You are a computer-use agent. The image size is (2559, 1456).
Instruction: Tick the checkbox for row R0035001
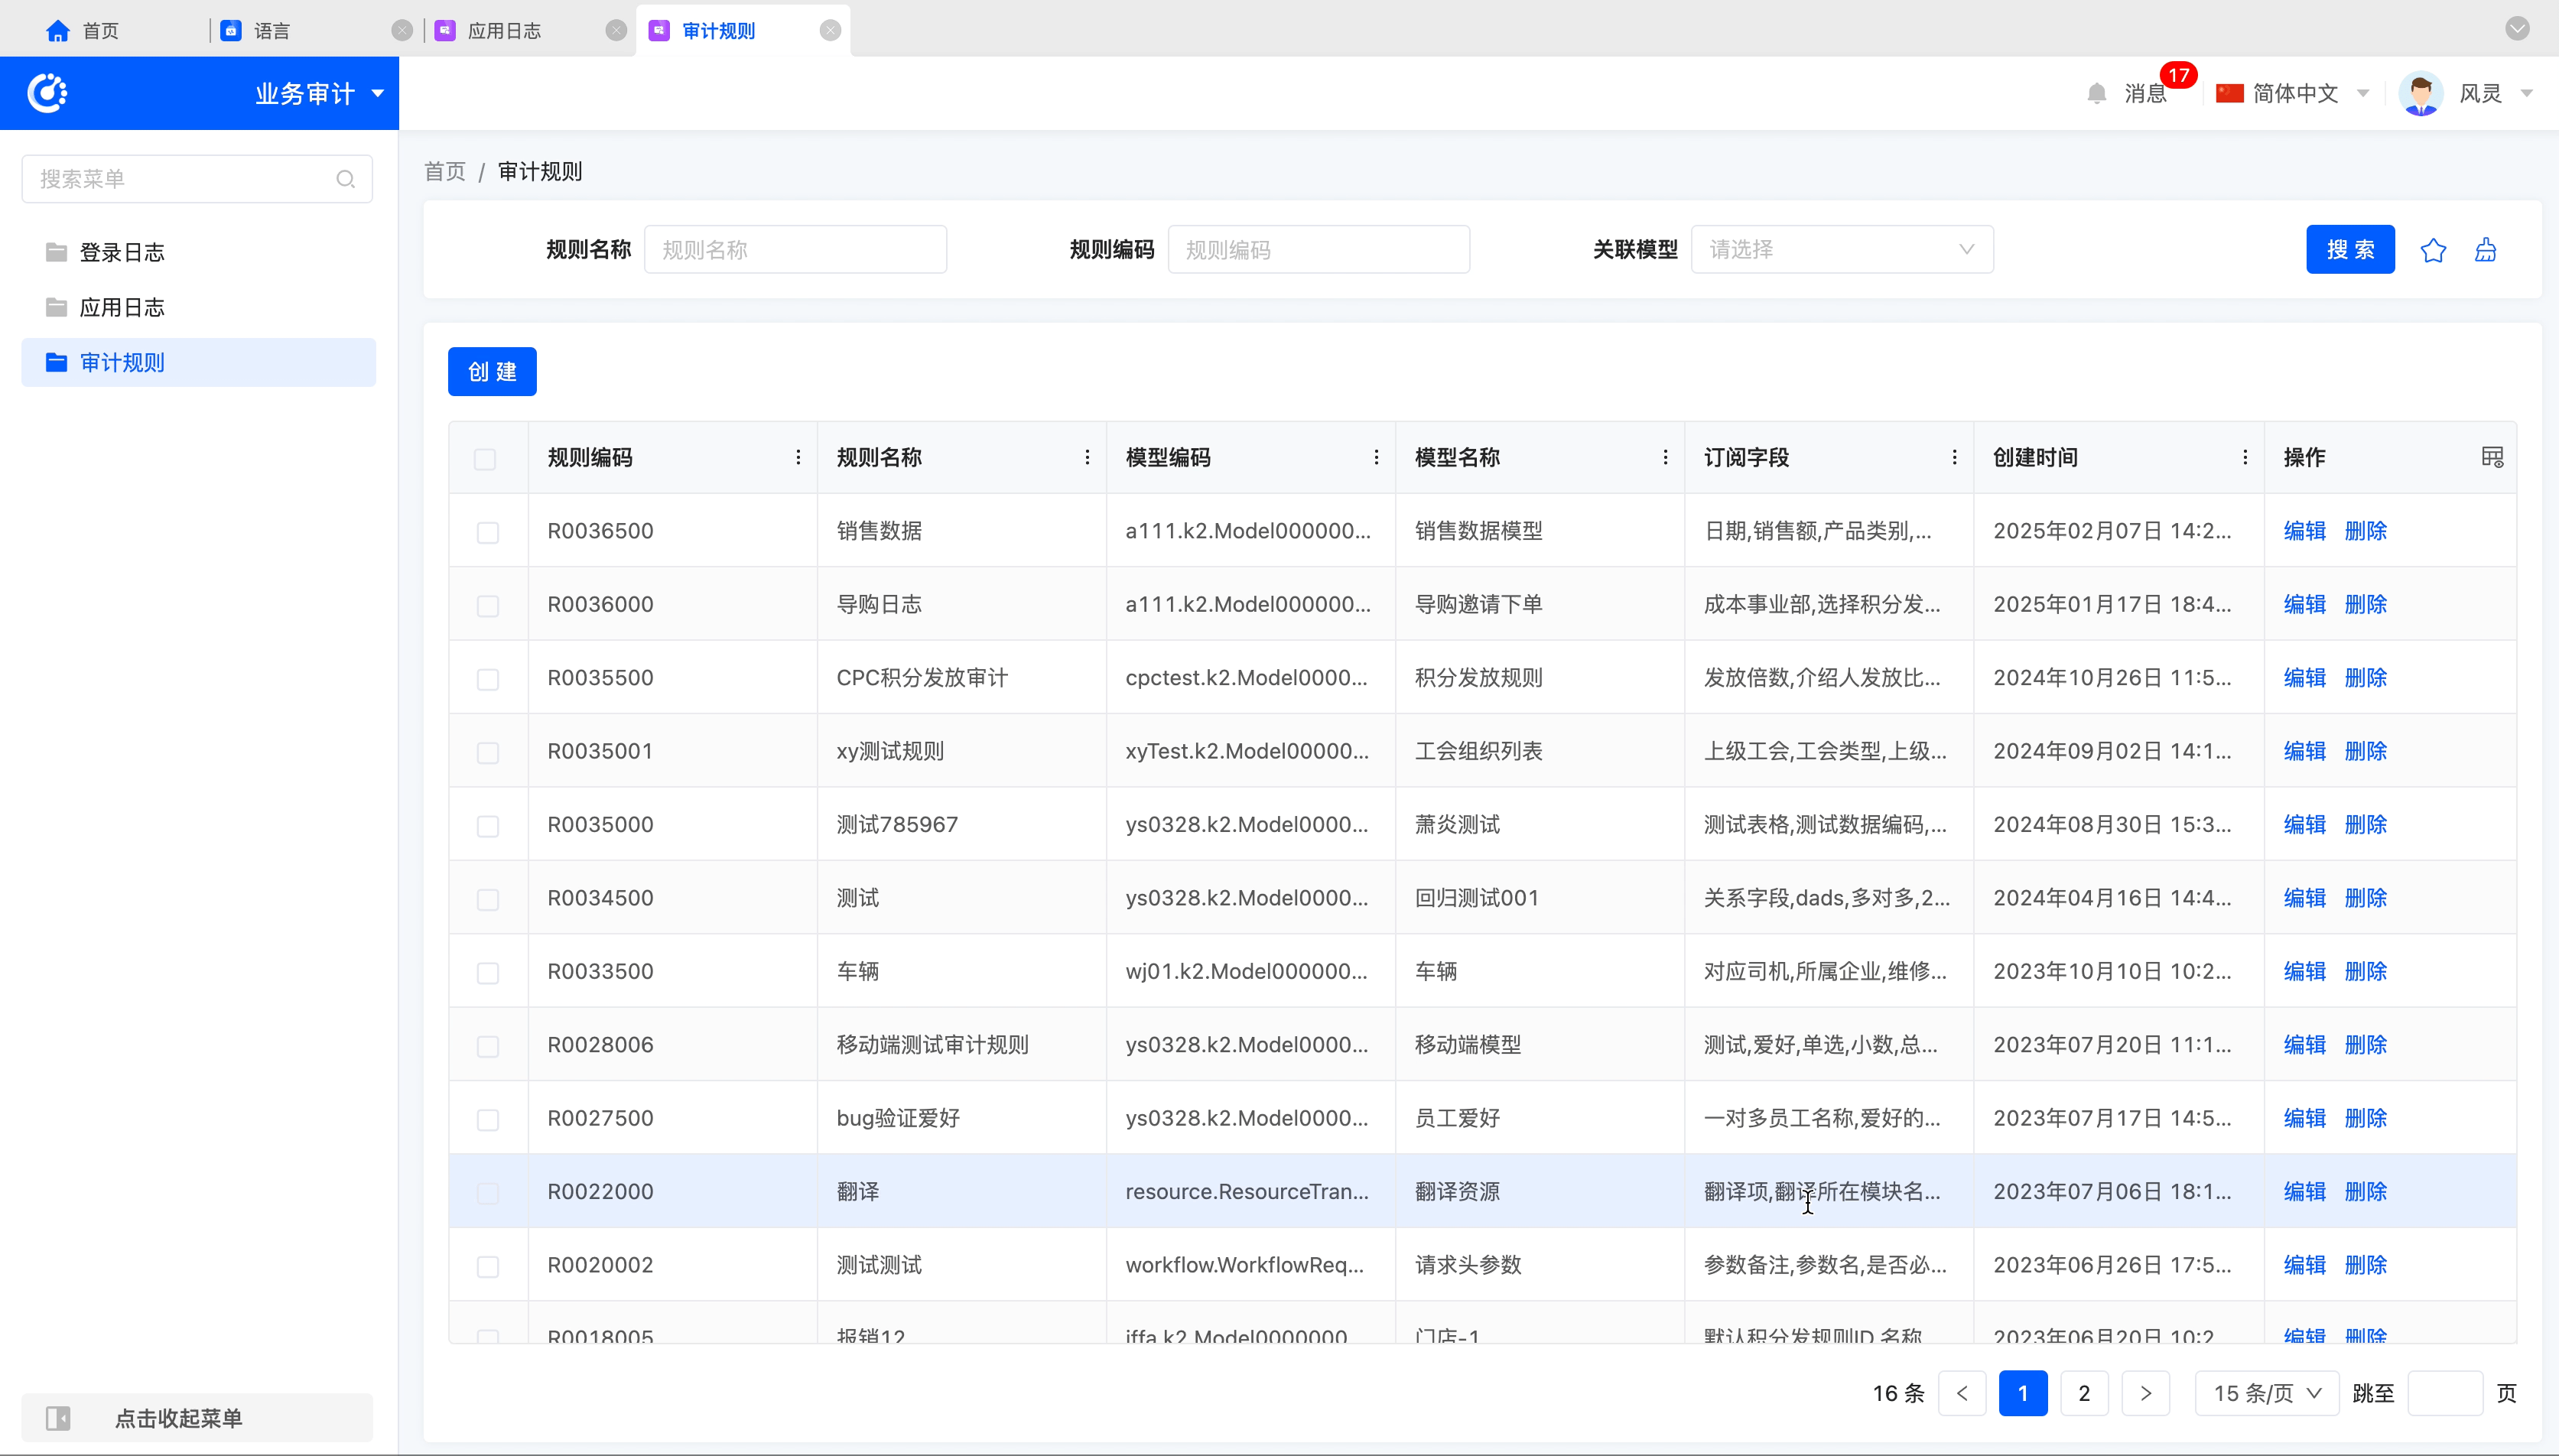coord(487,752)
